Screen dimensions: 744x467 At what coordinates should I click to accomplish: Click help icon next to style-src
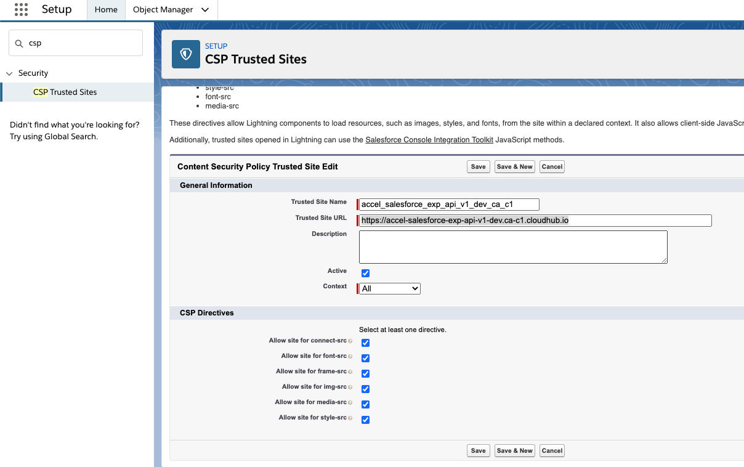(x=350, y=418)
